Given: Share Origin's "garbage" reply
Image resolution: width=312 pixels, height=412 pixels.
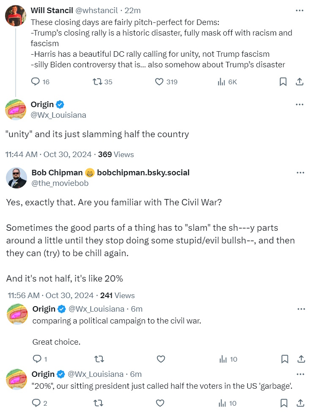Looking at the screenshot, I should 301,403.
